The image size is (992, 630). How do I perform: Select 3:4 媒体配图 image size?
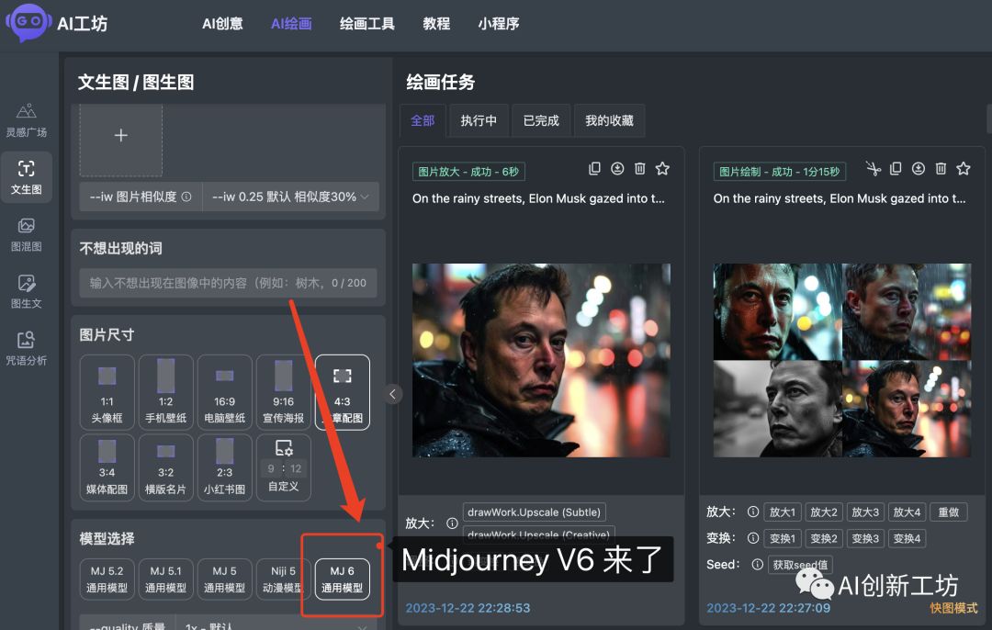107,467
